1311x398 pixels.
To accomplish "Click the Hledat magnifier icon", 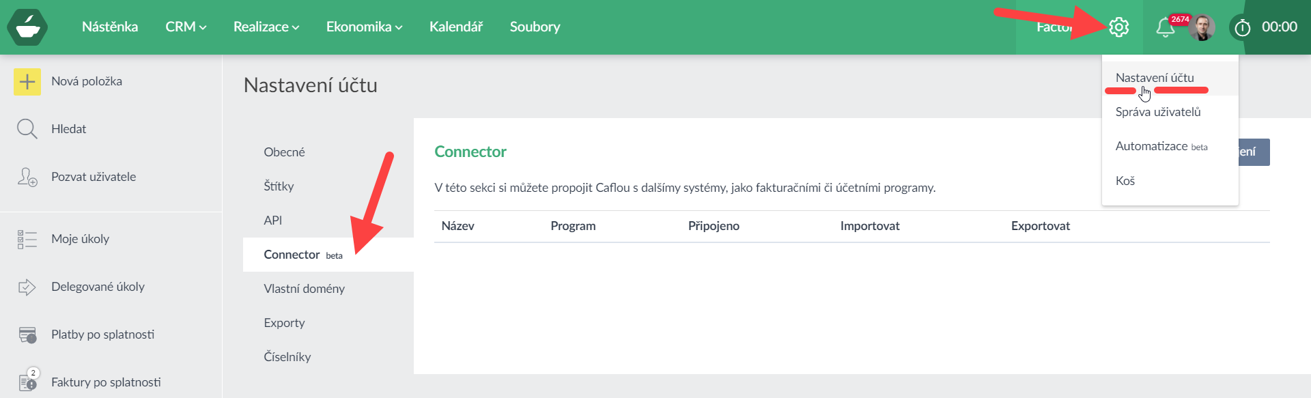I will [27, 129].
